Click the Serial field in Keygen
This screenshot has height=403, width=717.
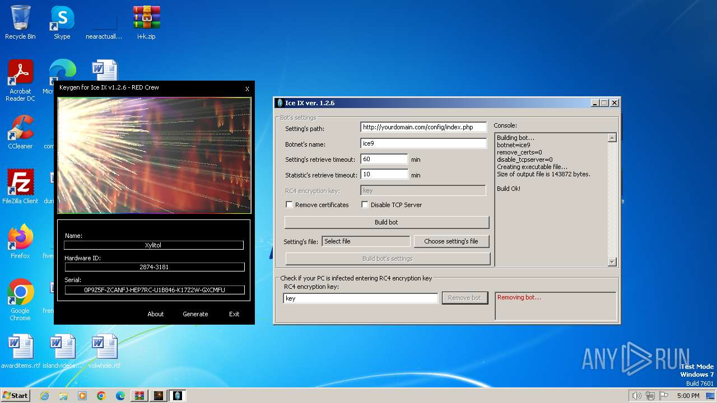coord(155,290)
